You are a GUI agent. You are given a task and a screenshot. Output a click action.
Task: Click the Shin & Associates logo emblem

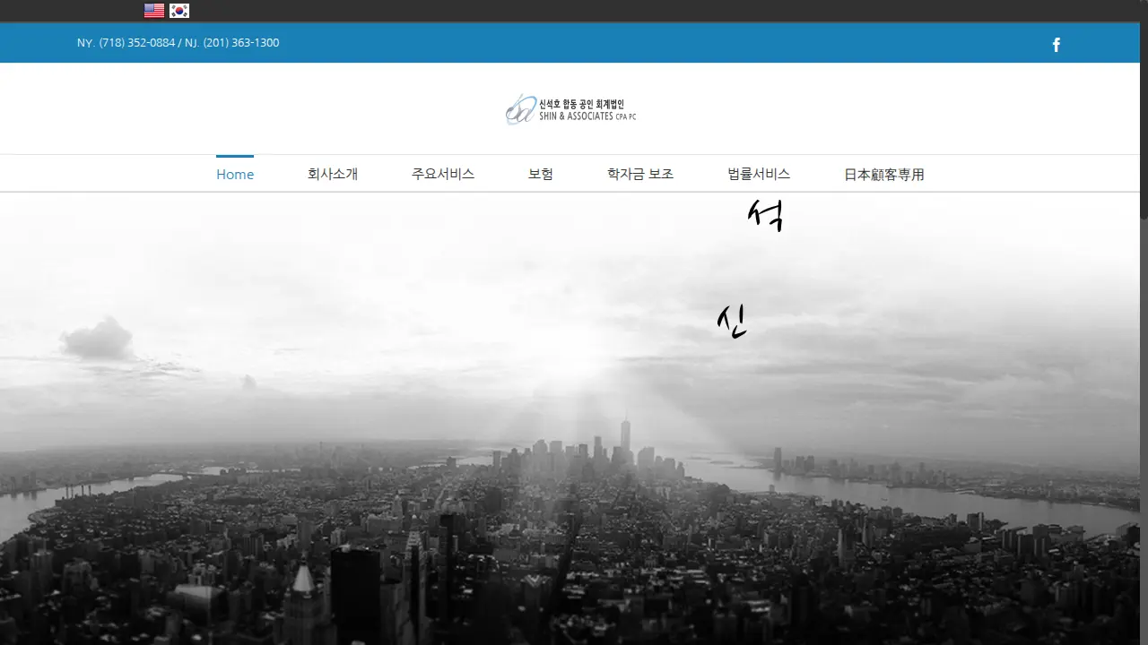[x=520, y=109]
